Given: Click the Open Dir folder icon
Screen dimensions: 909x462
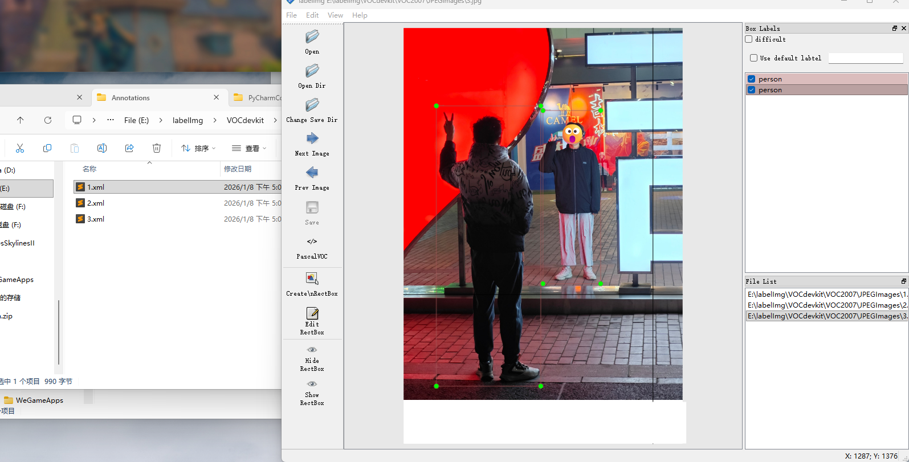Looking at the screenshot, I should (x=312, y=71).
